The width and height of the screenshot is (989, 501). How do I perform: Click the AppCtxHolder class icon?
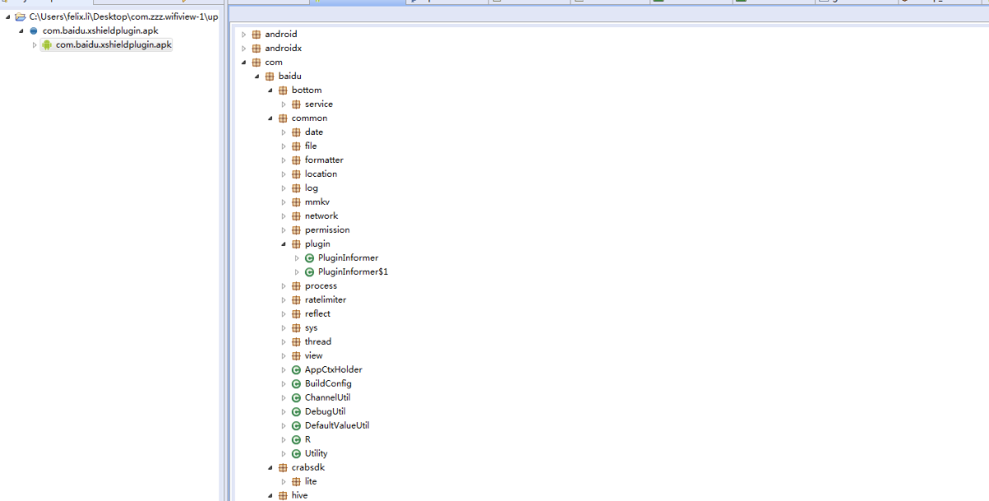pyautogui.click(x=296, y=370)
